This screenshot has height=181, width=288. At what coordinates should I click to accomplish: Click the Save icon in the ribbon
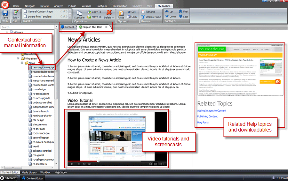coord(5,13)
